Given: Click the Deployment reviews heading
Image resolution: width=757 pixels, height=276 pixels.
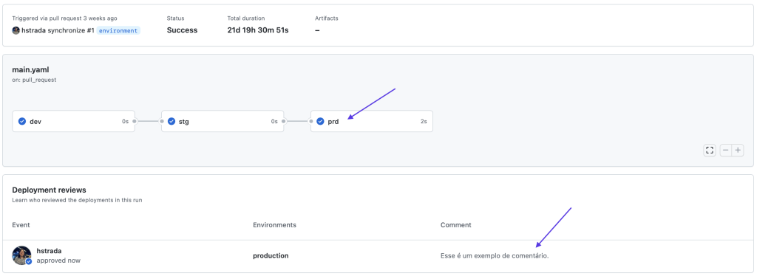Looking at the screenshot, I should [x=49, y=190].
